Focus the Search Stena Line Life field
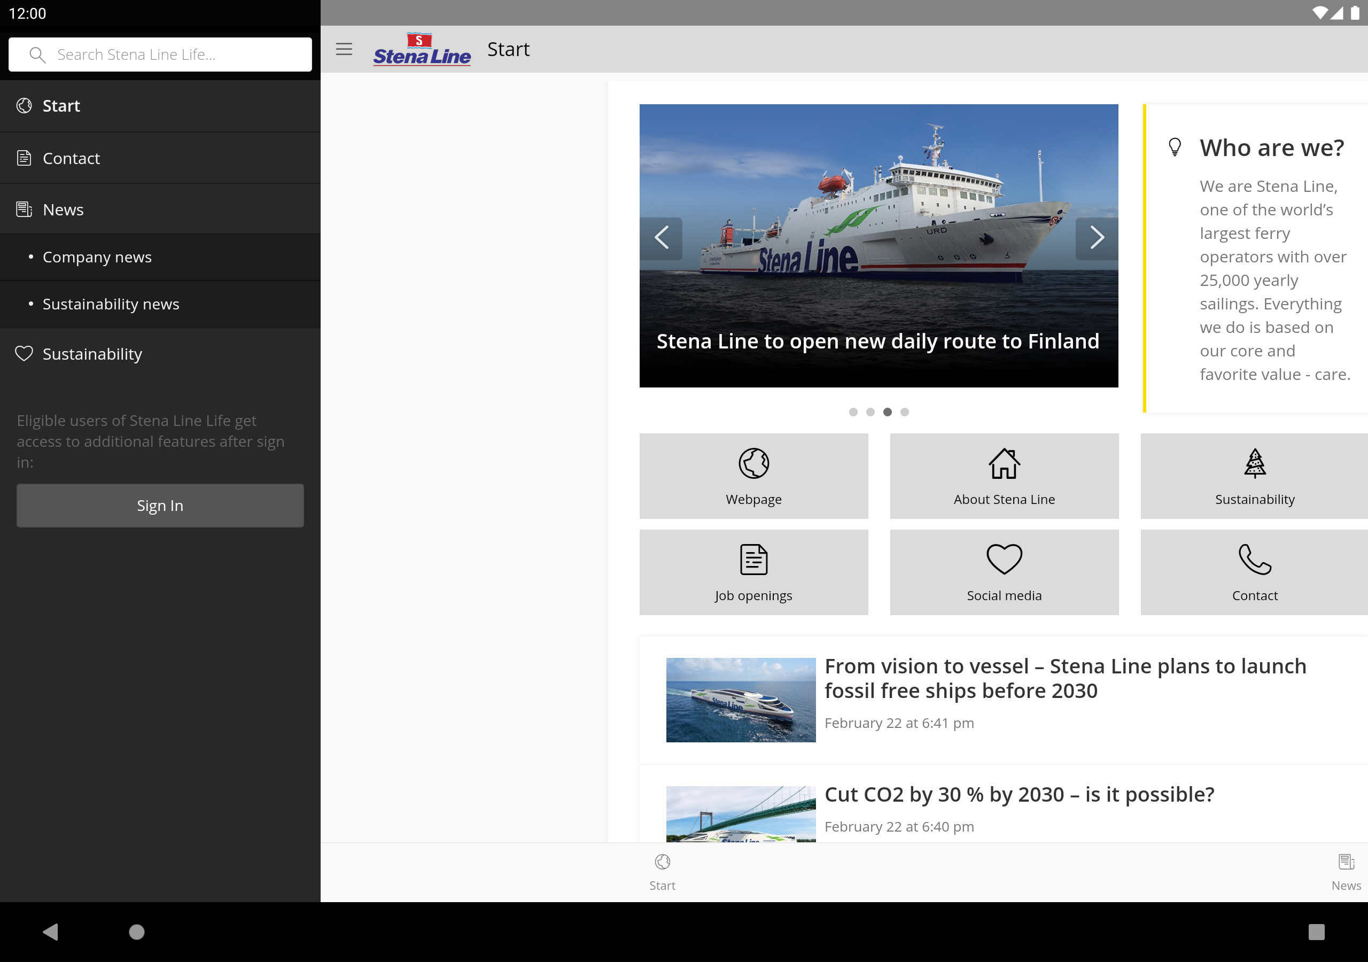This screenshot has width=1368, height=962. 160,55
